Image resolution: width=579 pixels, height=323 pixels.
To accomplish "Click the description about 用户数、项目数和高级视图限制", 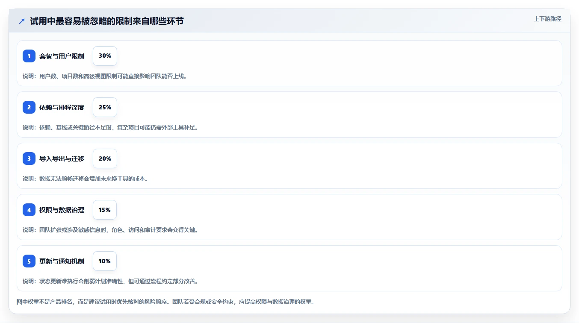I will click(105, 76).
